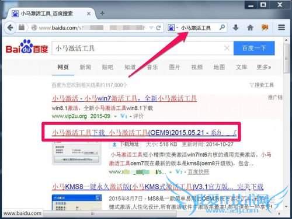Click the Baidu logo
The width and height of the screenshot is (292, 219).
point(27,47)
